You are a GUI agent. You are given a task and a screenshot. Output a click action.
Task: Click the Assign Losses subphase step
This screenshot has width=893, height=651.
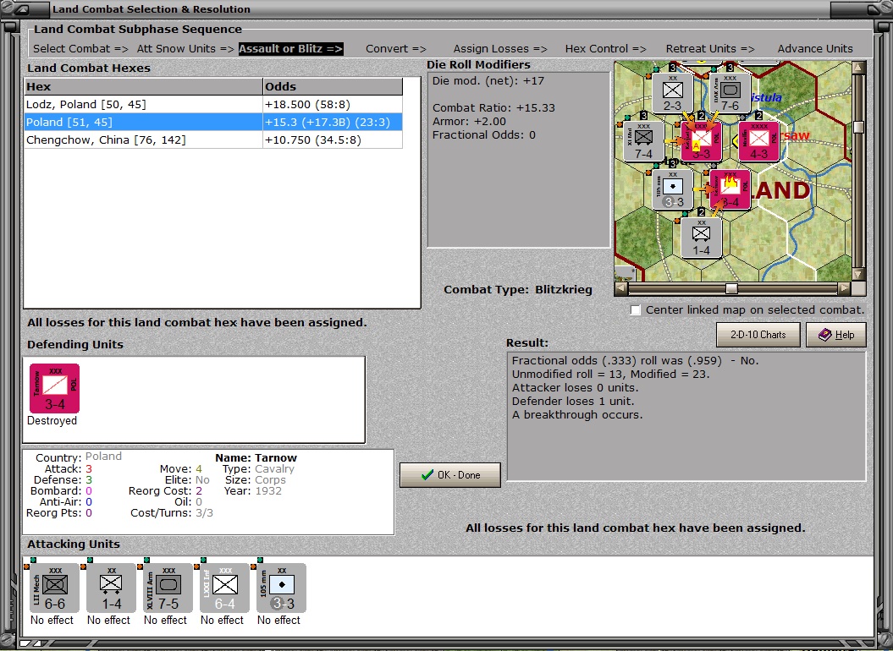(499, 49)
